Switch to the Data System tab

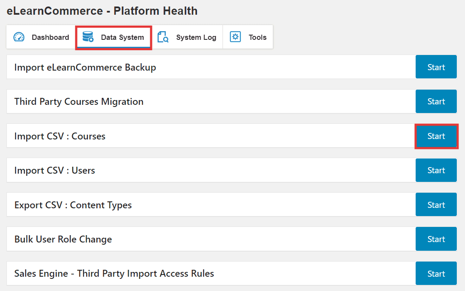[113, 37]
